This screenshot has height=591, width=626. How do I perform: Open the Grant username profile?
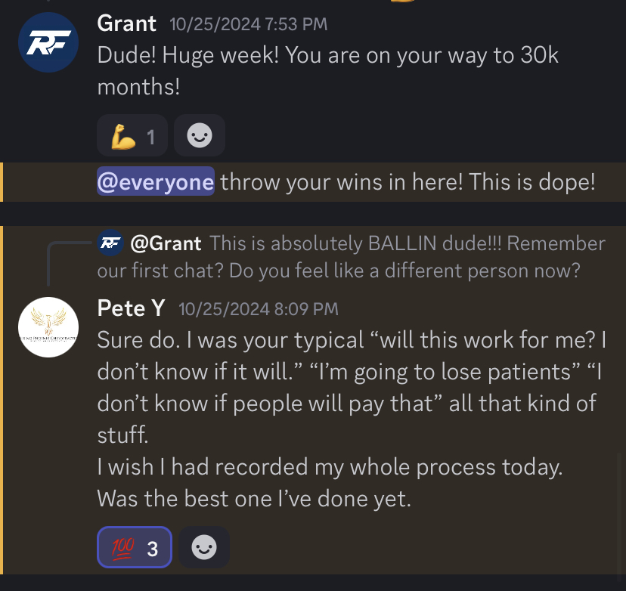coord(126,23)
